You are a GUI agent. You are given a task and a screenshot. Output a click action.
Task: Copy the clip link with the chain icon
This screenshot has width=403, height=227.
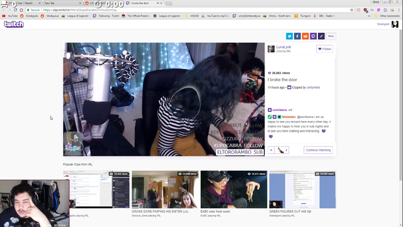point(321,36)
